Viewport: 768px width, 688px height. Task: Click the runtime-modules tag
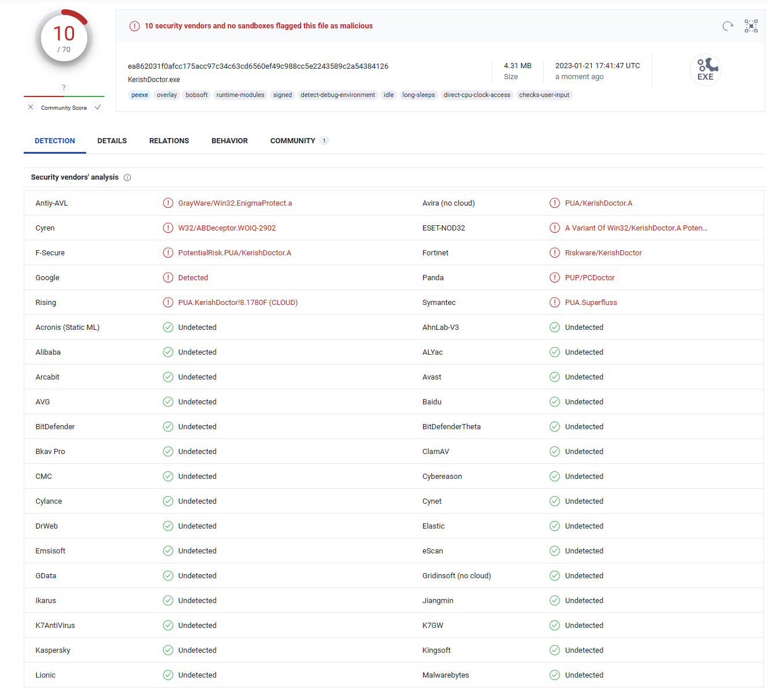tap(240, 95)
